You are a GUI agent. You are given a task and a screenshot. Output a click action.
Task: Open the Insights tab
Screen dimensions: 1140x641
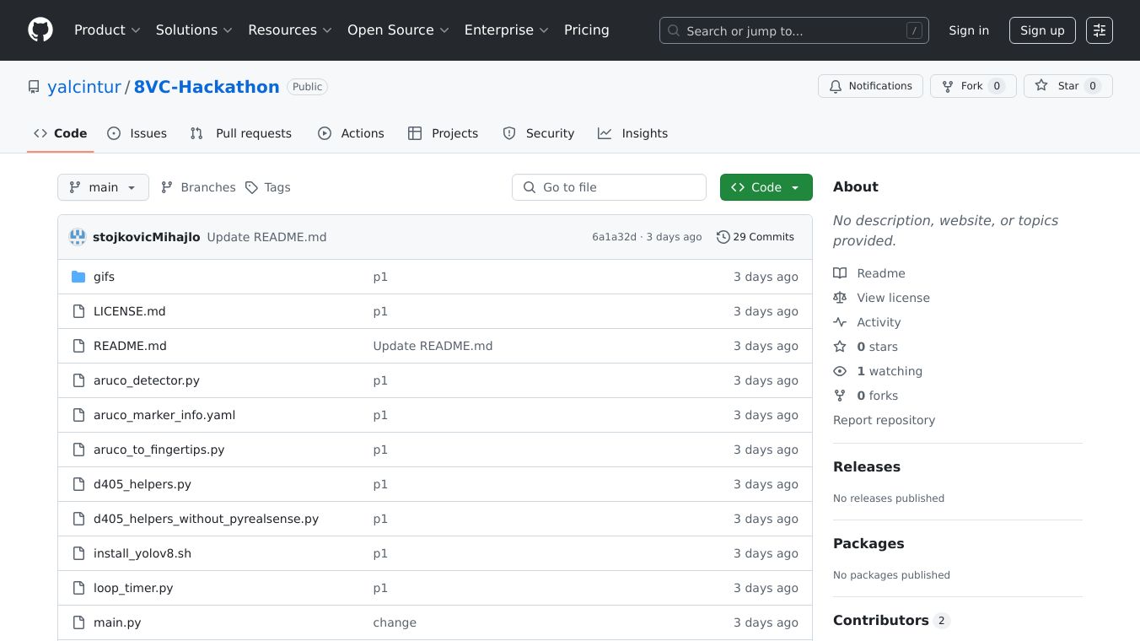[632, 133]
